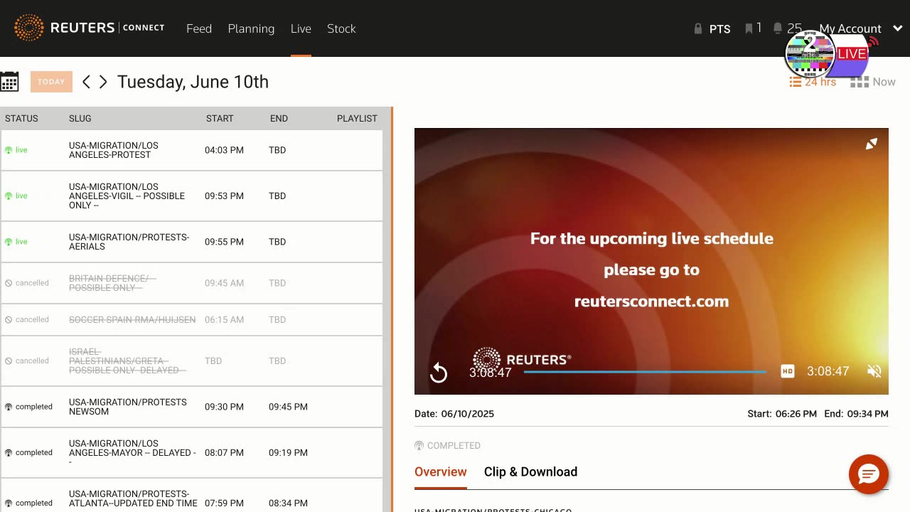Click the COMPLETED status icon below the video
The height and width of the screenshot is (512, 910).
pyautogui.click(x=419, y=446)
